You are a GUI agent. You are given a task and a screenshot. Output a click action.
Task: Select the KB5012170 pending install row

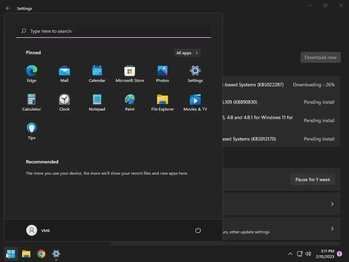[x=282, y=139]
